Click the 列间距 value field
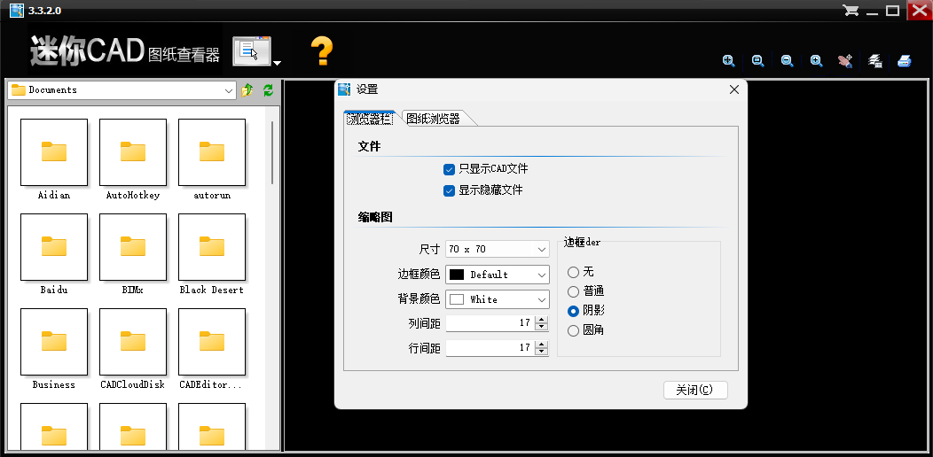This screenshot has height=457, width=933. pos(490,323)
